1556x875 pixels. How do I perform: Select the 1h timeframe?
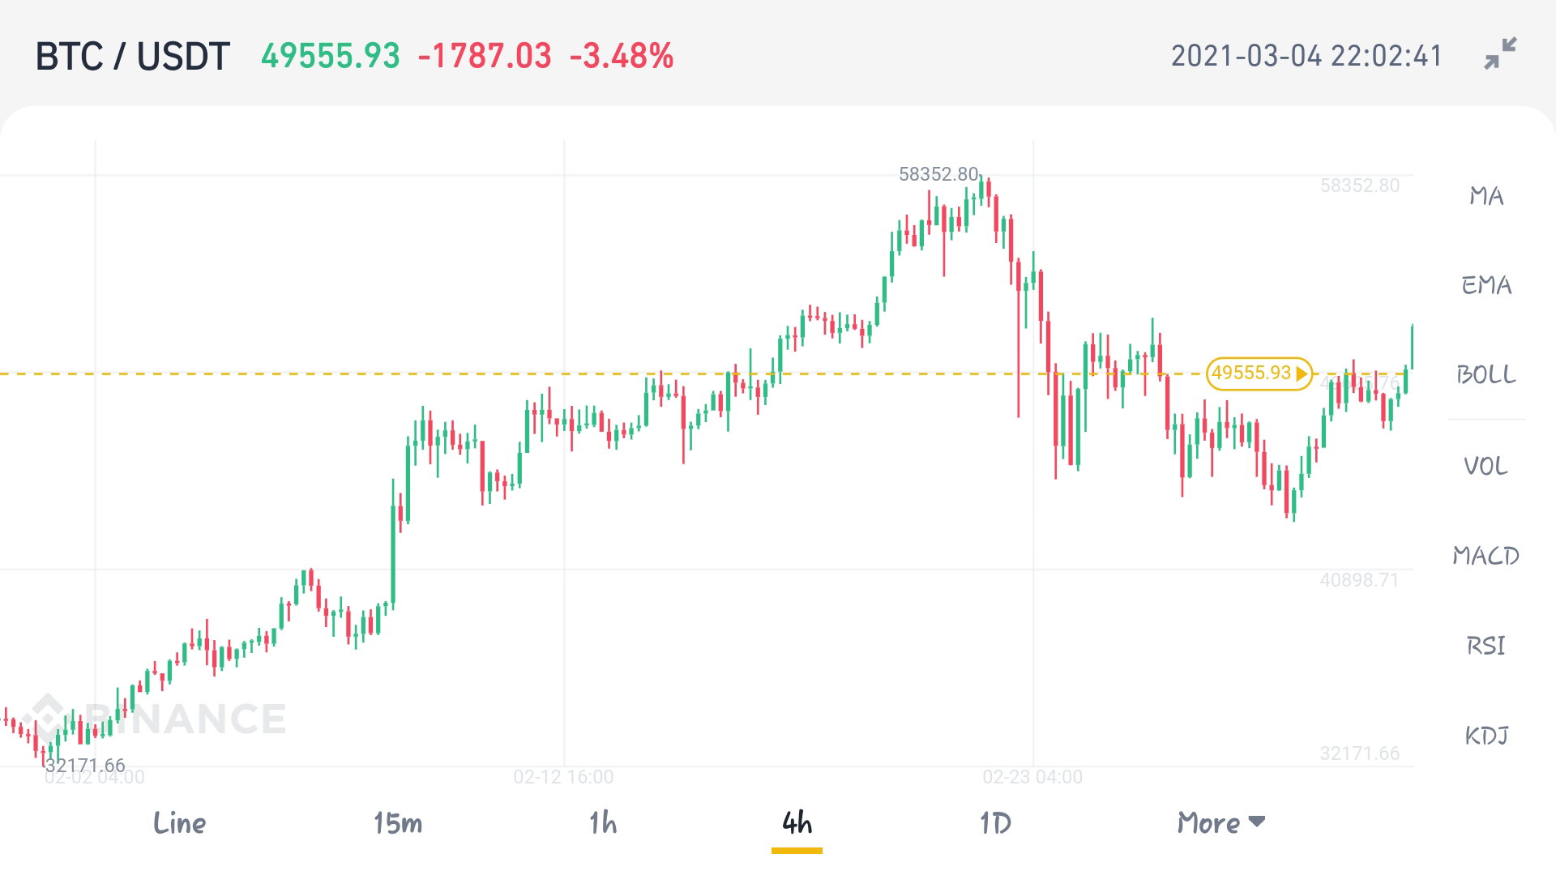pyautogui.click(x=603, y=823)
